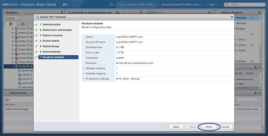
Task: Click the Actions gear icon
Action: pyautogui.click(x=149, y=12)
